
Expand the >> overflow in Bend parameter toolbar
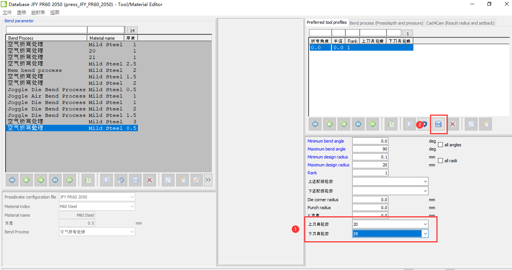(208, 180)
